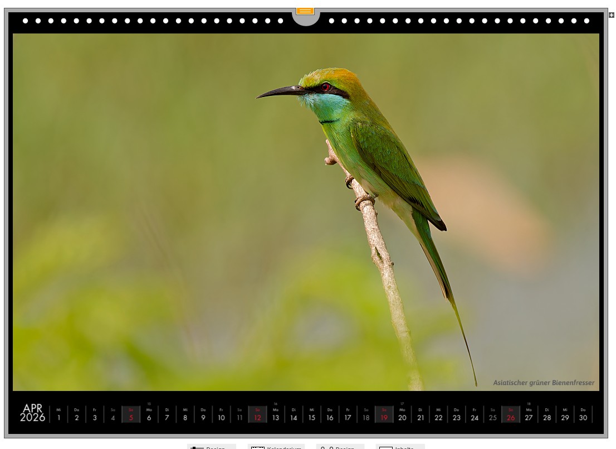Open the Inhalte tab below the calendar

404,447
